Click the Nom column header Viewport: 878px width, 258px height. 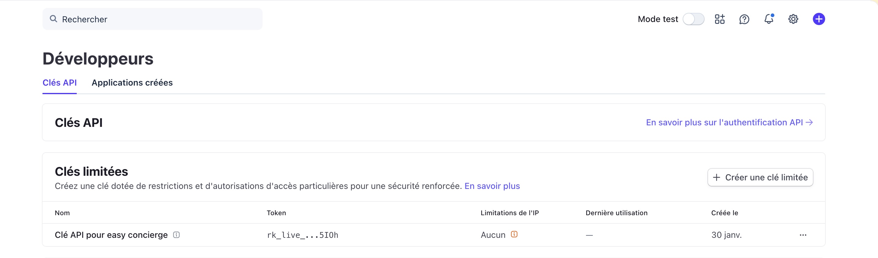pos(62,213)
